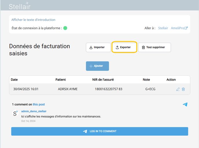Delete the ADRSIX AYME row via trash icon
199x148 pixels.
(x=183, y=89)
